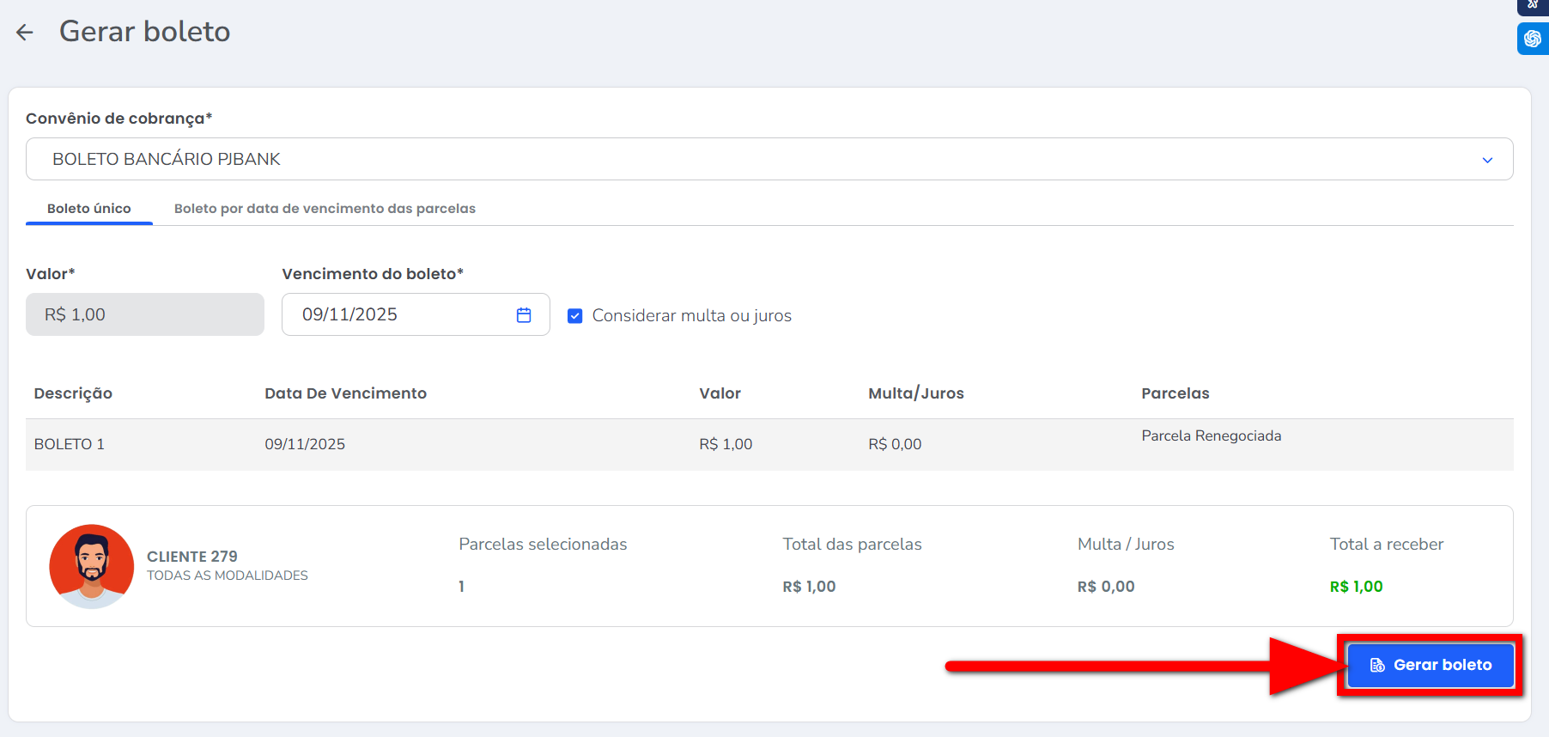
Task: Select the Boleto único tab
Action: pos(89,209)
